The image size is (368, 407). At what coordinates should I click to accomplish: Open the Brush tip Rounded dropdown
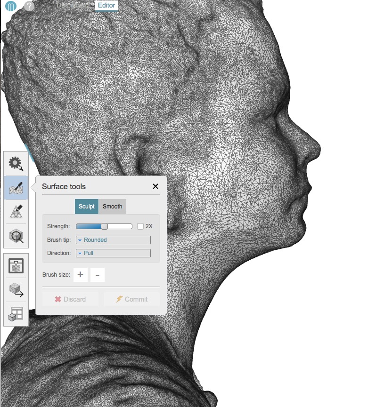click(x=113, y=240)
